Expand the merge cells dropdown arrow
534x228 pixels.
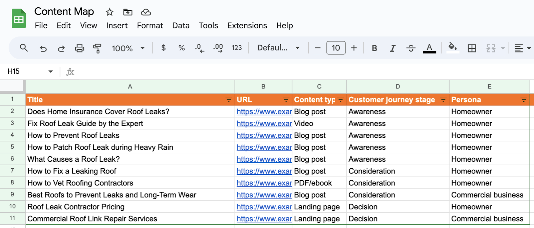[503, 48]
